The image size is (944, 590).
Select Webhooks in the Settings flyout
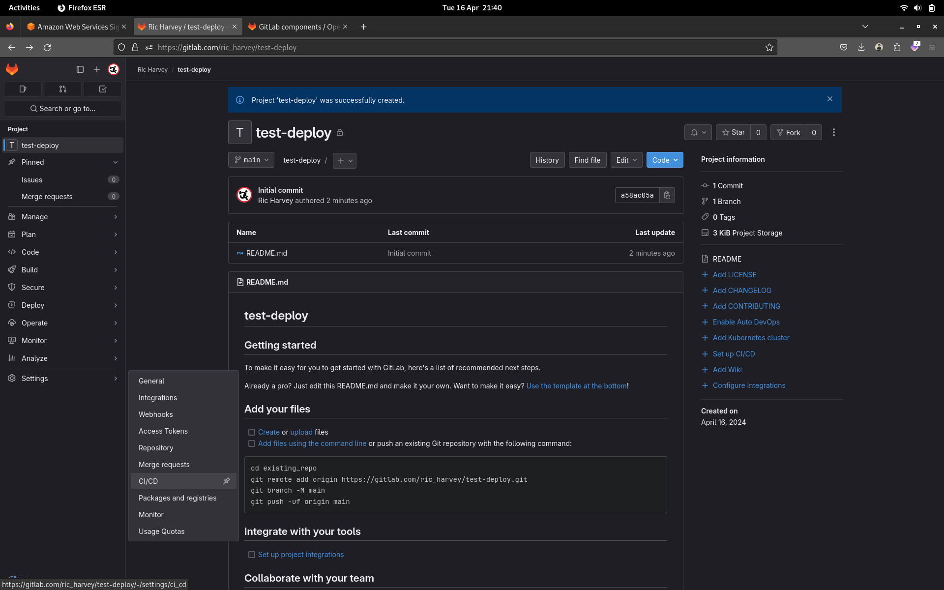point(183,414)
